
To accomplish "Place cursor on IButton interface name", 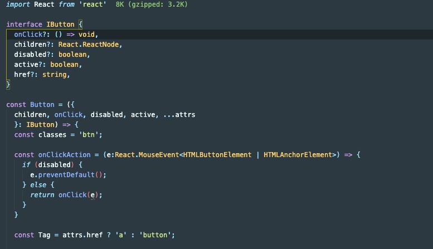I will point(61,25).
